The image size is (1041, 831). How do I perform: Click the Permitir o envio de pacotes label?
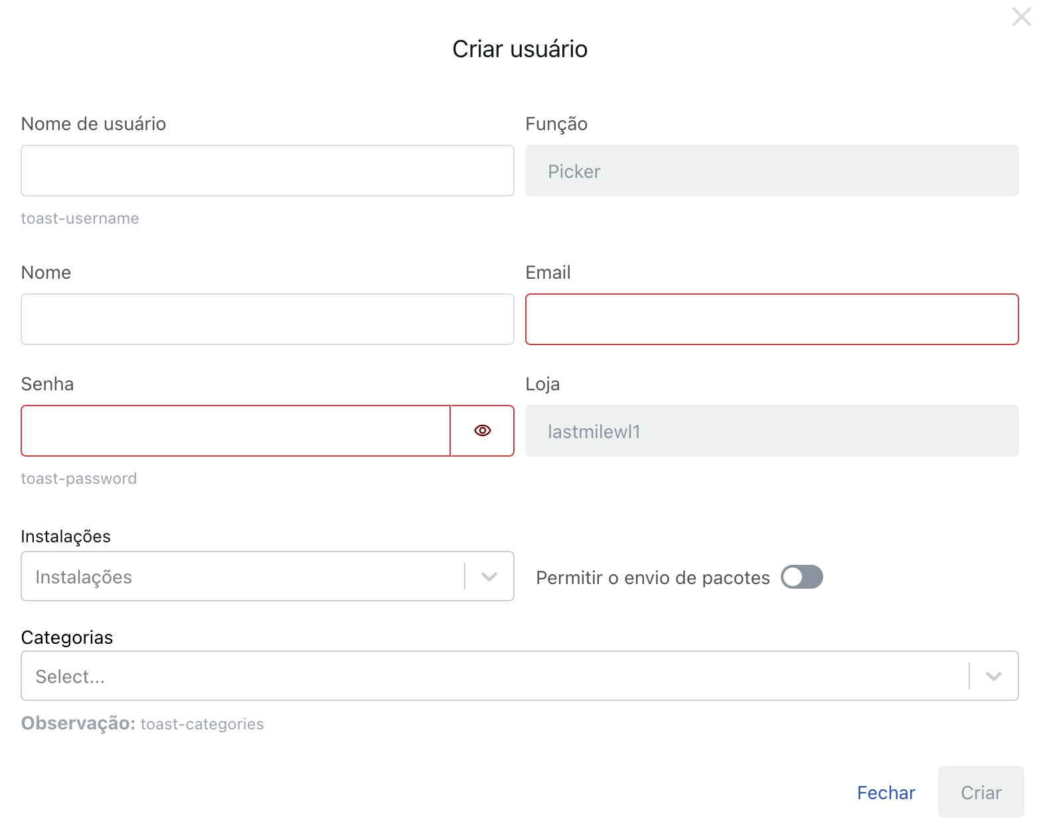[x=653, y=577]
